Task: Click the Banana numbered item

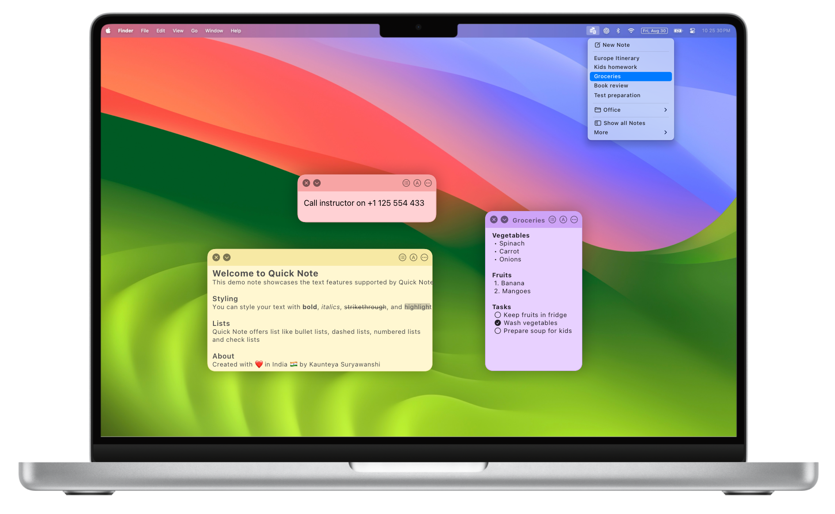Action: click(x=512, y=283)
